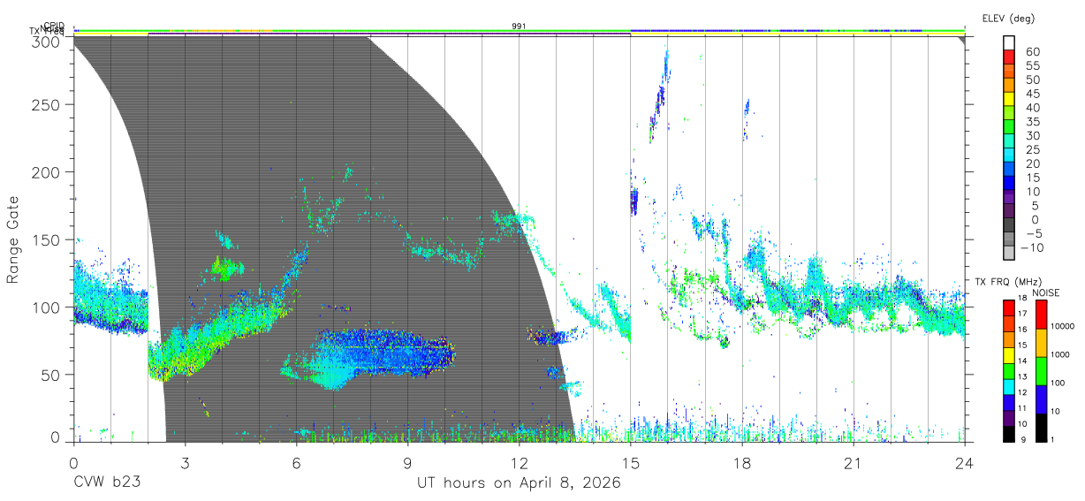1085x501 pixels.
Task: Click the '18' tick label on the UT hours axis
Action: point(742,464)
